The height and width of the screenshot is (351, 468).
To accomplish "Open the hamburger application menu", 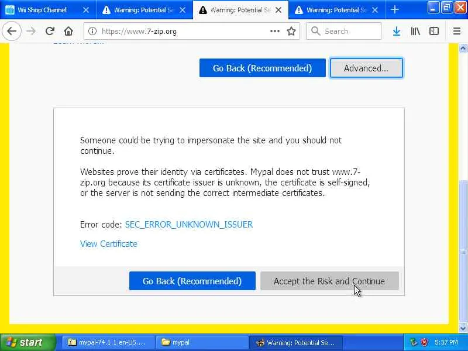I will (x=457, y=31).
